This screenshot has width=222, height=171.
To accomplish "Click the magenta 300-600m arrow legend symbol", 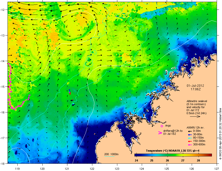I will [190, 145].
